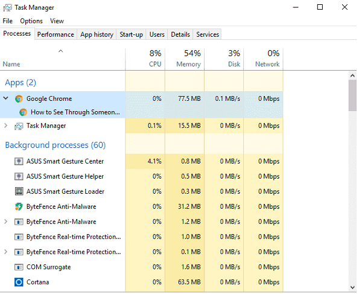The height and width of the screenshot is (294, 362).
Task: Expand the Task Manager process row
Action: pyautogui.click(x=6, y=126)
